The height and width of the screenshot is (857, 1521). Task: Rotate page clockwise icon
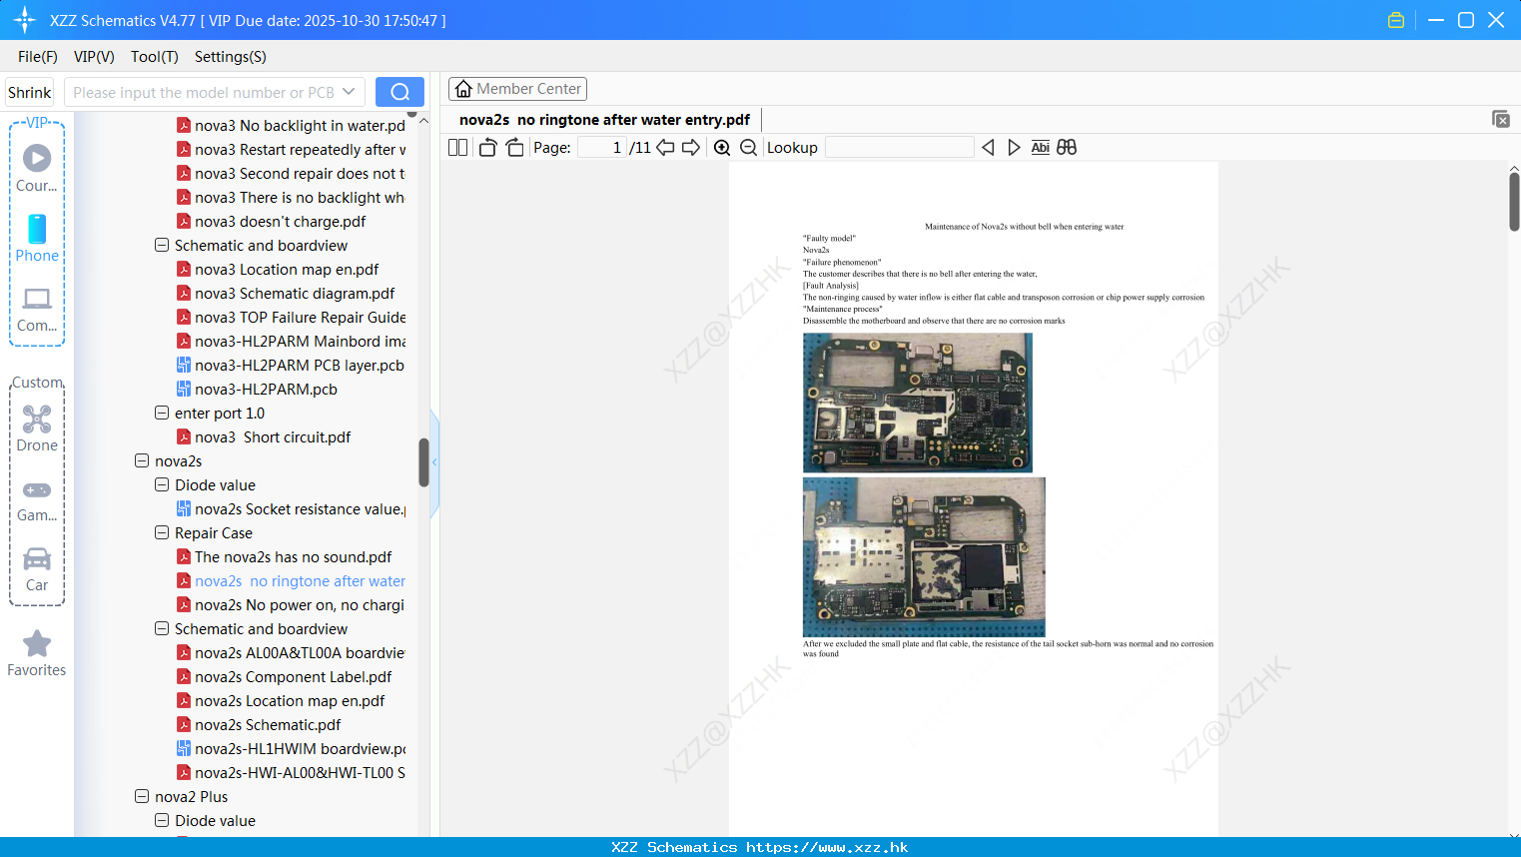coord(514,147)
